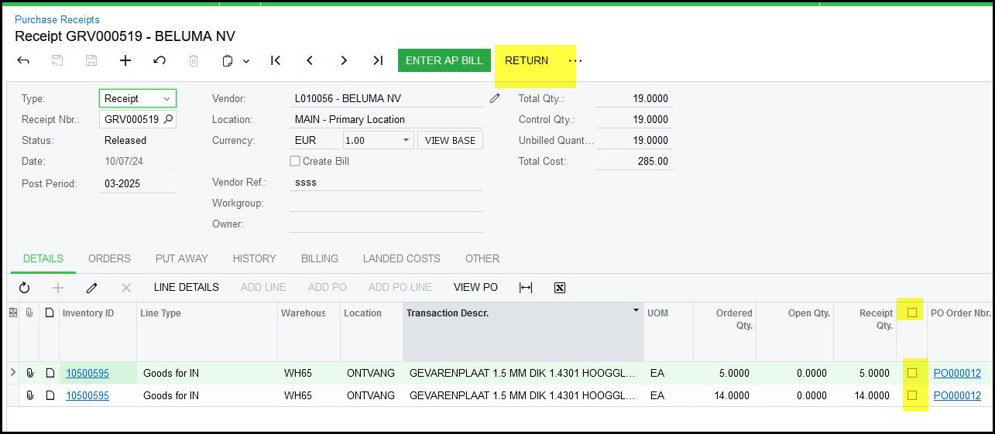995x434 pixels.
Task: Click the undo icon in top toolbar
Action: (x=160, y=60)
